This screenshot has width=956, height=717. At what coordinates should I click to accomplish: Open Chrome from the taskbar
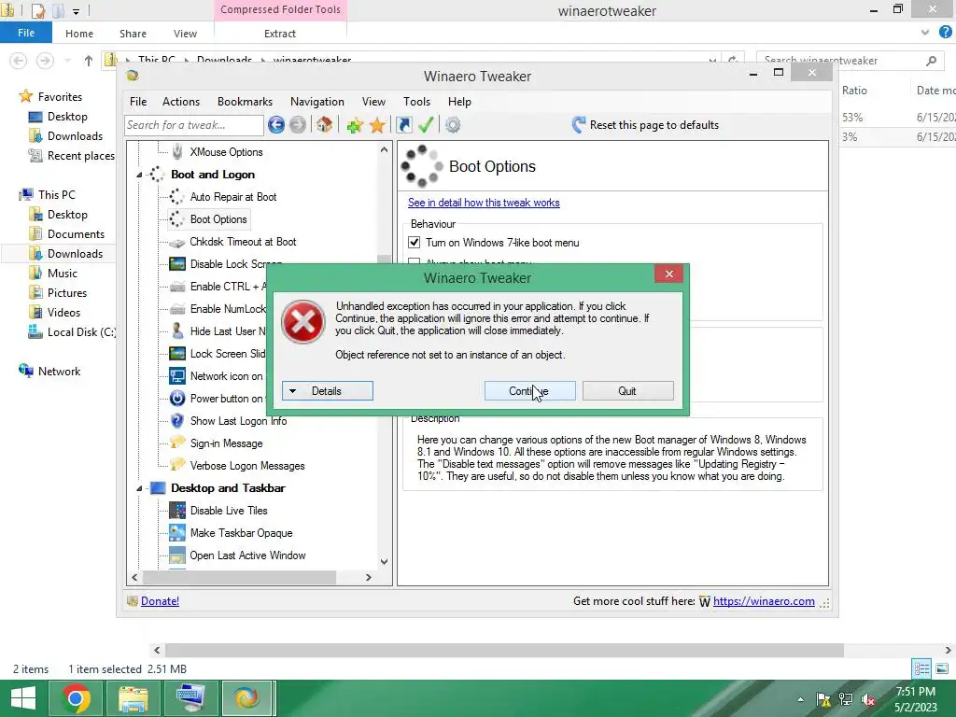[x=76, y=698]
